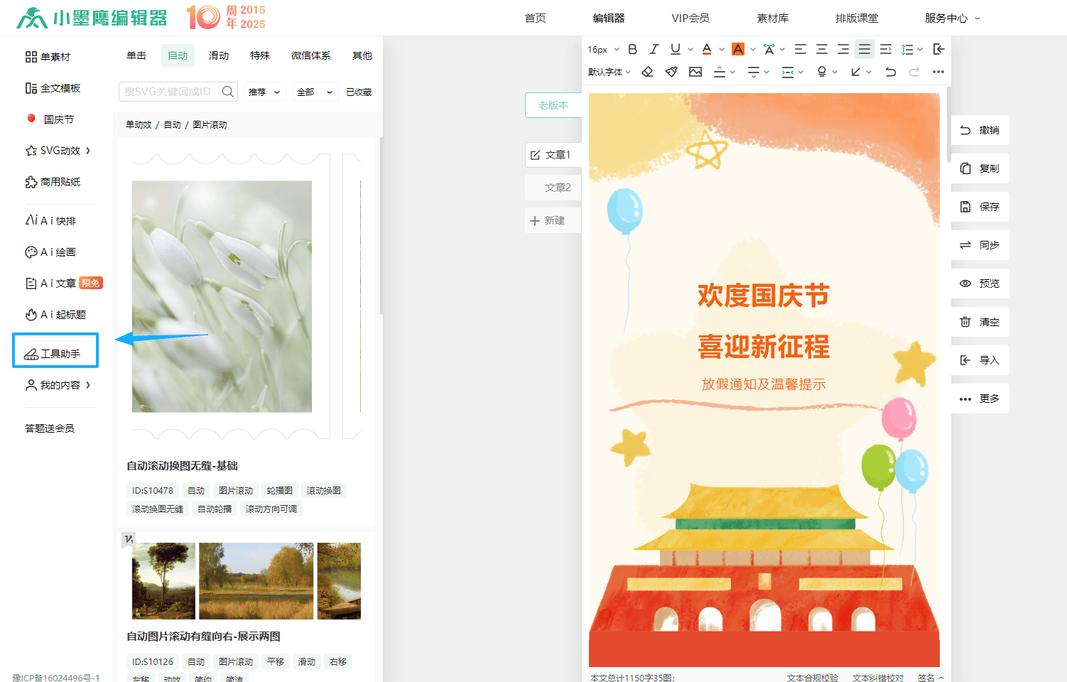Open the 工具助手 sidebar item
Screen dimensions: 1067x682
(55, 353)
